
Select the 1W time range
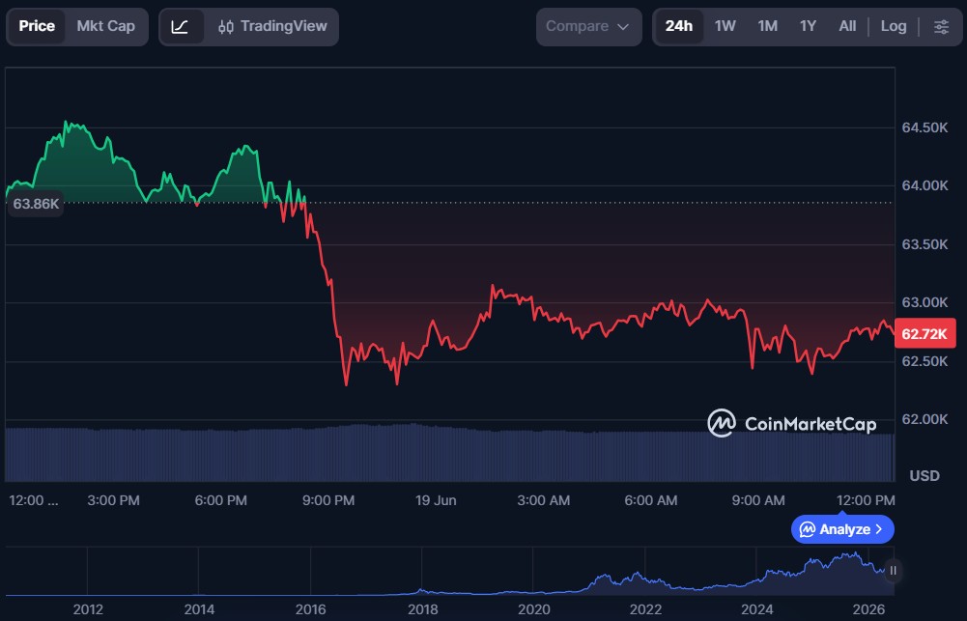point(725,26)
